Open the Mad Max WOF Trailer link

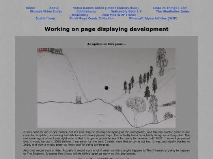(x=119, y=15)
